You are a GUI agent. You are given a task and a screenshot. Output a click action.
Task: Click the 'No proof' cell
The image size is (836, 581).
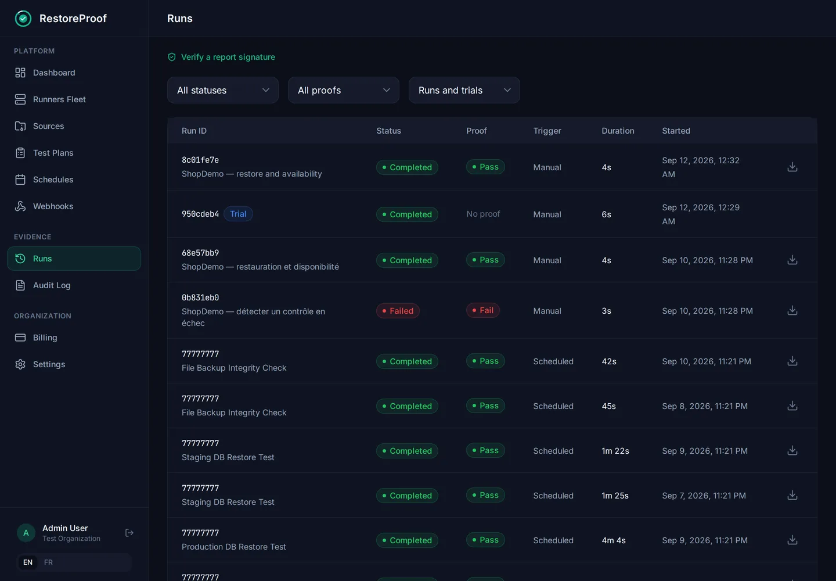[x=483, y=214]
